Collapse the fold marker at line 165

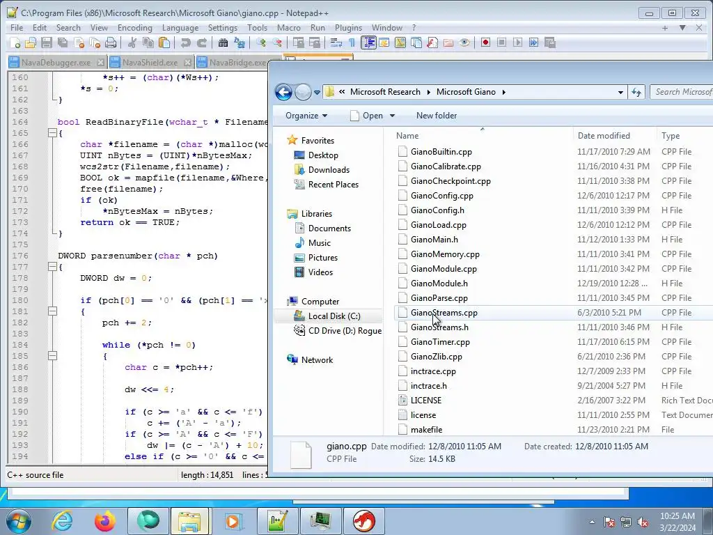(x=52, y=133)
